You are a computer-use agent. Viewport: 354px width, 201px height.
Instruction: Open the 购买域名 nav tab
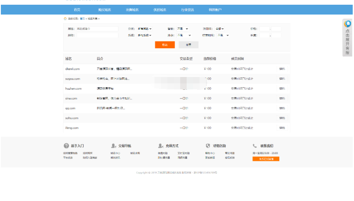(105, 10)
